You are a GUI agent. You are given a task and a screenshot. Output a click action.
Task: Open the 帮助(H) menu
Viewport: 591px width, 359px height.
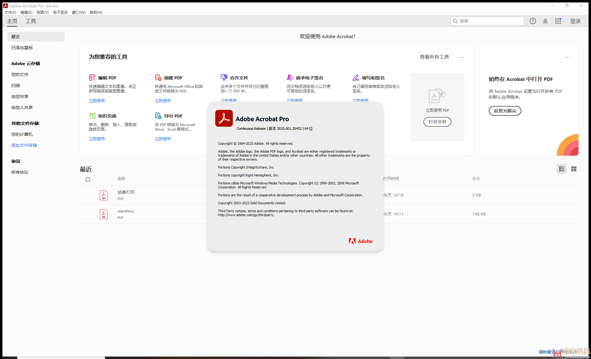96,13
